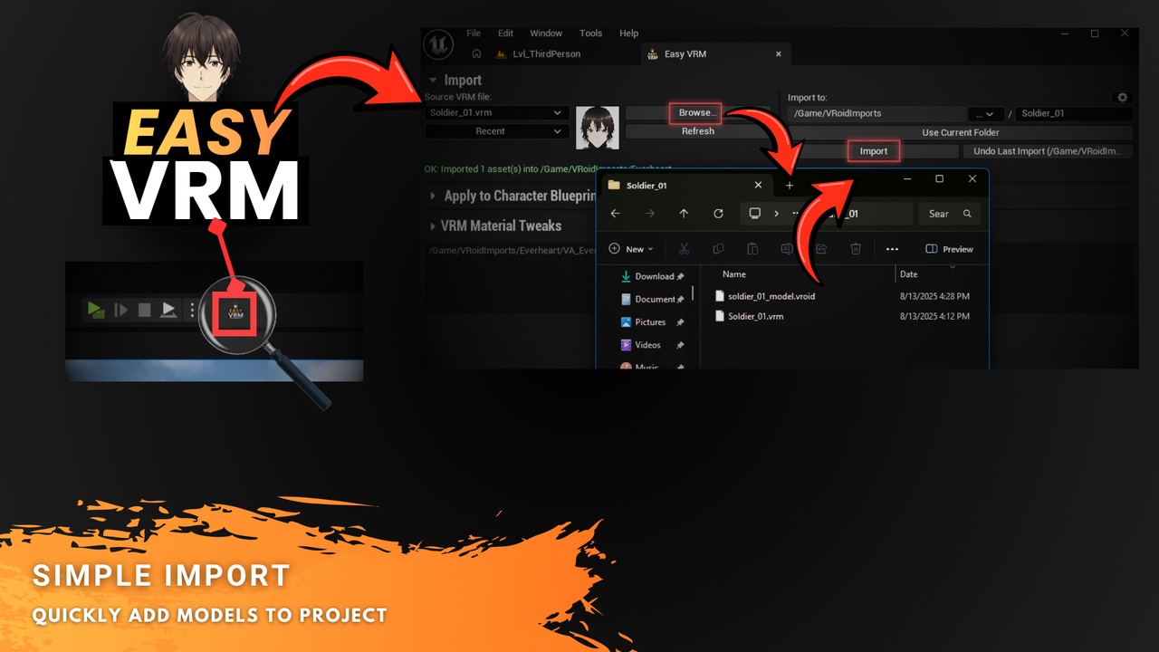Sort by the Name column header
This screenshot has height=652, width=1159.
coord(734,274)
